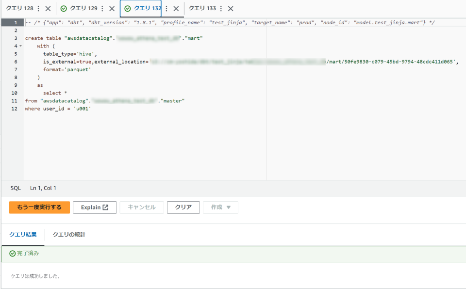Click the 完了済み status check icon
Viewport: 466px width, 289px height.
(13, 253)
